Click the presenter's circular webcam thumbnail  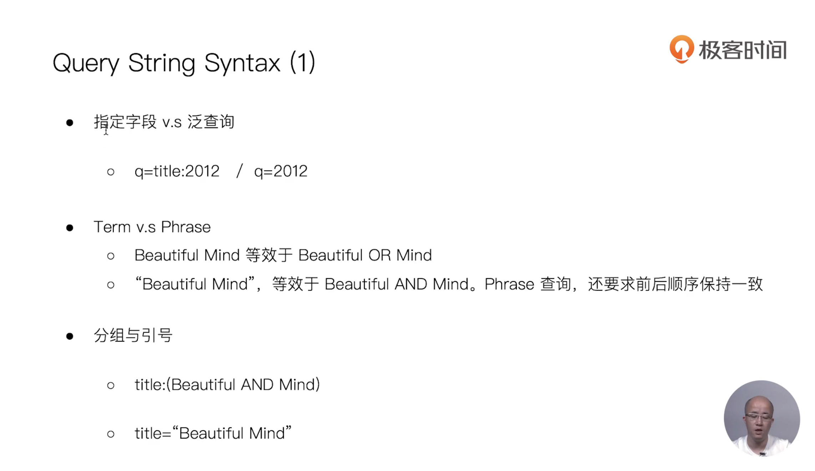(x=761, y=418)
